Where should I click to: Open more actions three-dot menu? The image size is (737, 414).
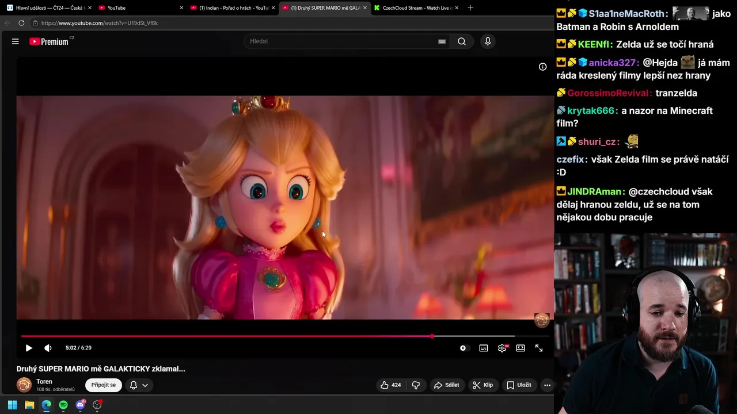547,385
